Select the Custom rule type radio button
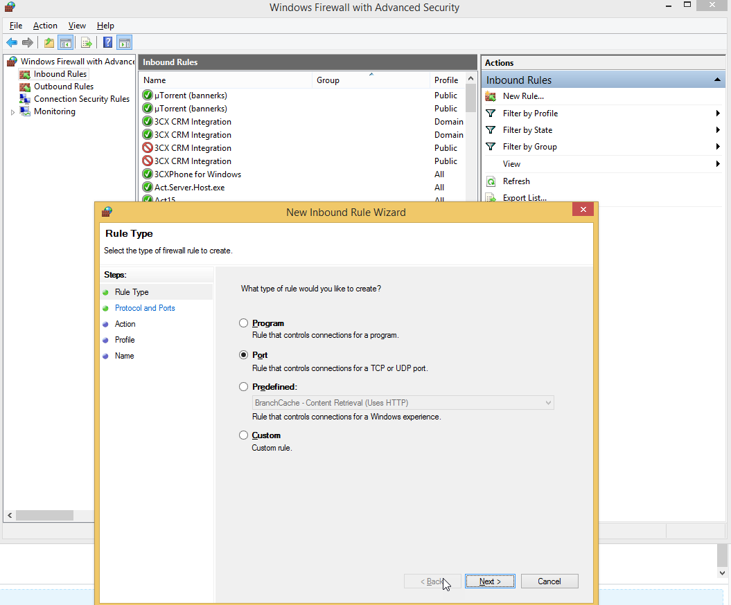 pos(243,435)
